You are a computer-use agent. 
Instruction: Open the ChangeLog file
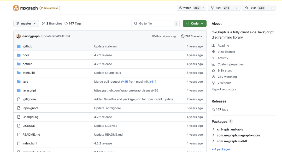click(x=31, y=117)
